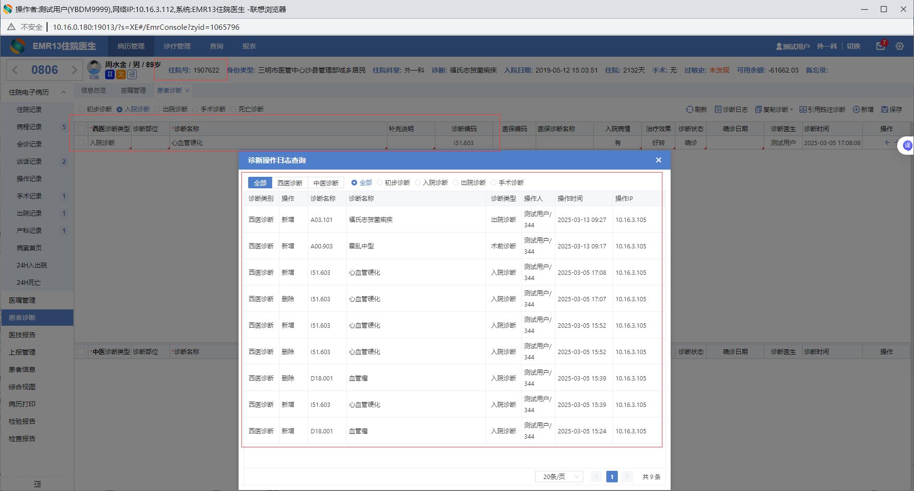Image resolution: width=914 pixels, height=491 pixels.
Task: Click the 测试用户 user profile icon
Action: pyautogui.click(x=779, y=47)
